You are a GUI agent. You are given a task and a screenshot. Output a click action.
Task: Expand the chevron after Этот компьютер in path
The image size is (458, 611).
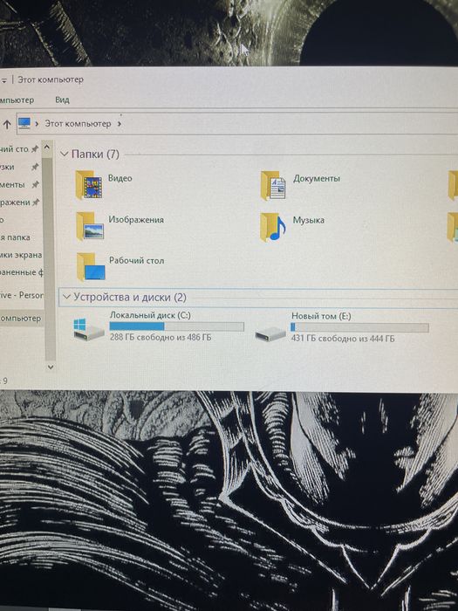[120, 124]
